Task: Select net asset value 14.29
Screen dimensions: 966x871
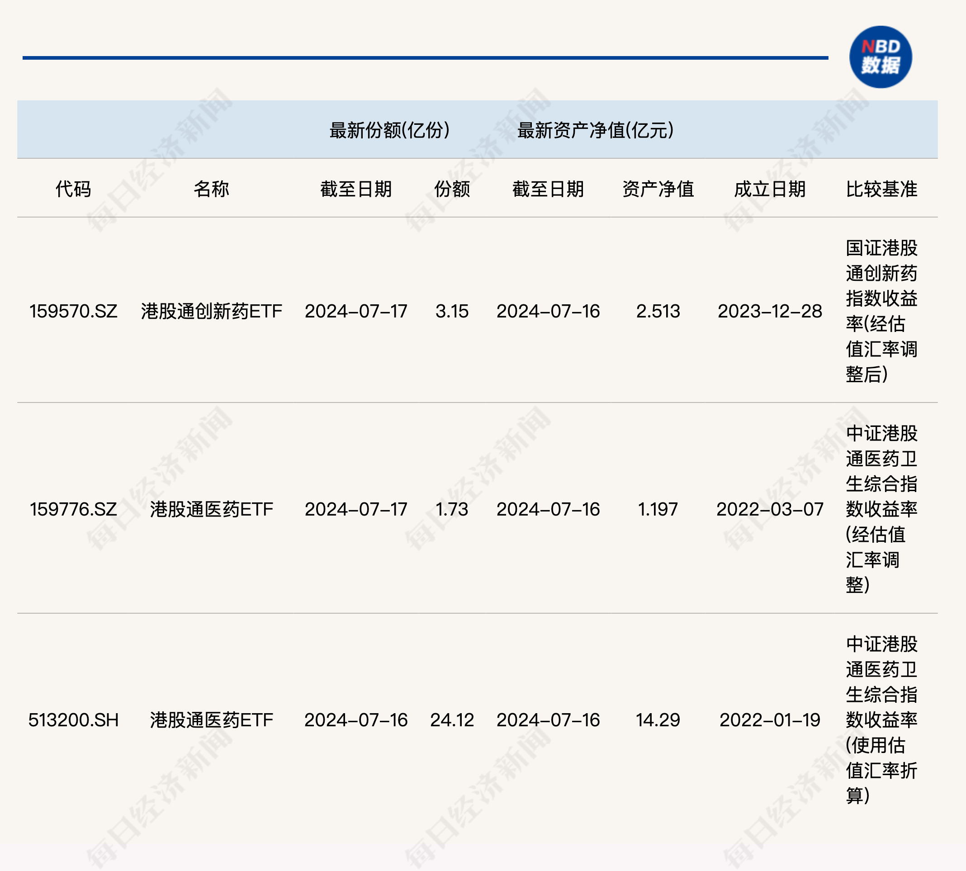Action: [658, 720]
